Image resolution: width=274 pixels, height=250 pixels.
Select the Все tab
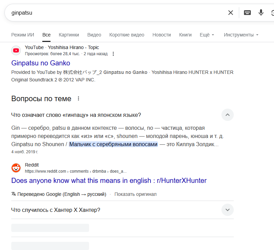(46, 35)
